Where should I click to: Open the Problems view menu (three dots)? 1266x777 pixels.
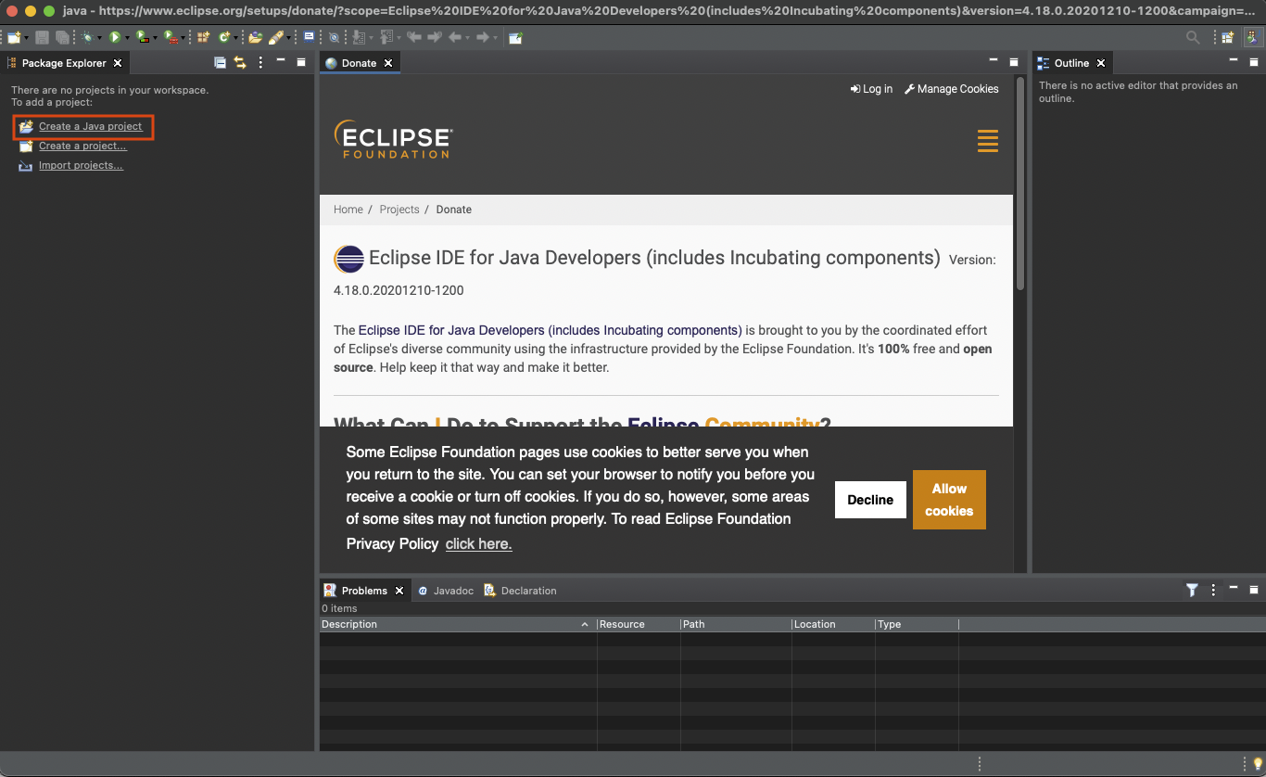pos(1213,590)
